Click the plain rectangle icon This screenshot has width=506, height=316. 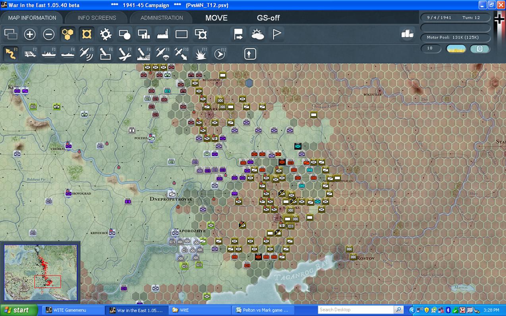182,35
